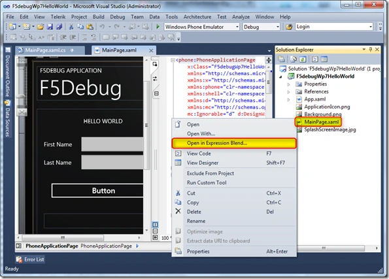
Task: Switch to the MainPage.xaml.cs tab
Action: click(x=45, y=50)
